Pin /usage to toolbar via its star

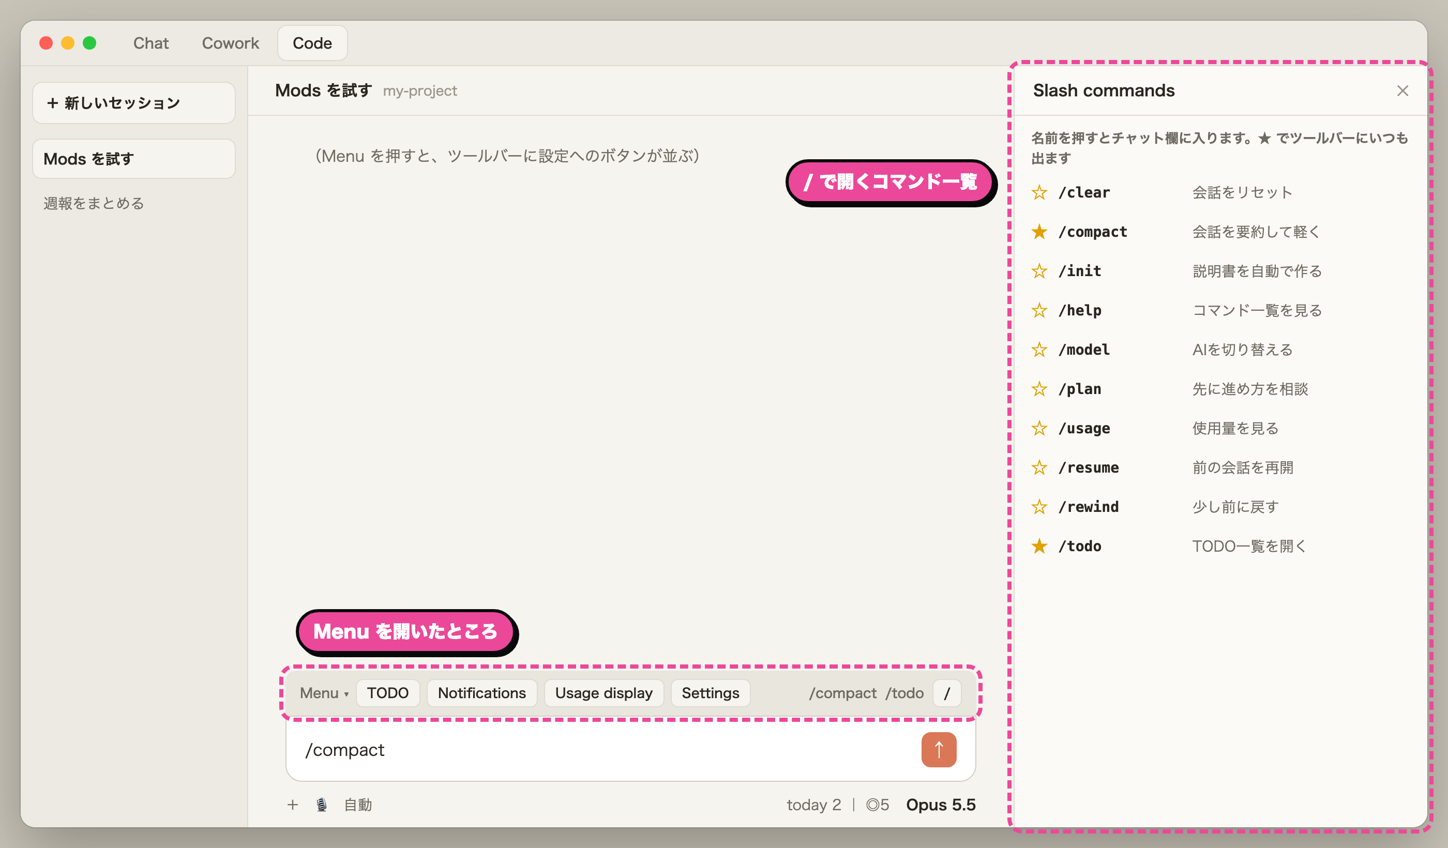click(1039, 428)
